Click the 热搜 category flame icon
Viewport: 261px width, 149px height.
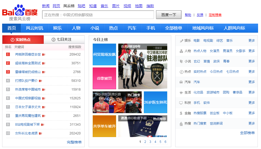(x=181, y=124)
